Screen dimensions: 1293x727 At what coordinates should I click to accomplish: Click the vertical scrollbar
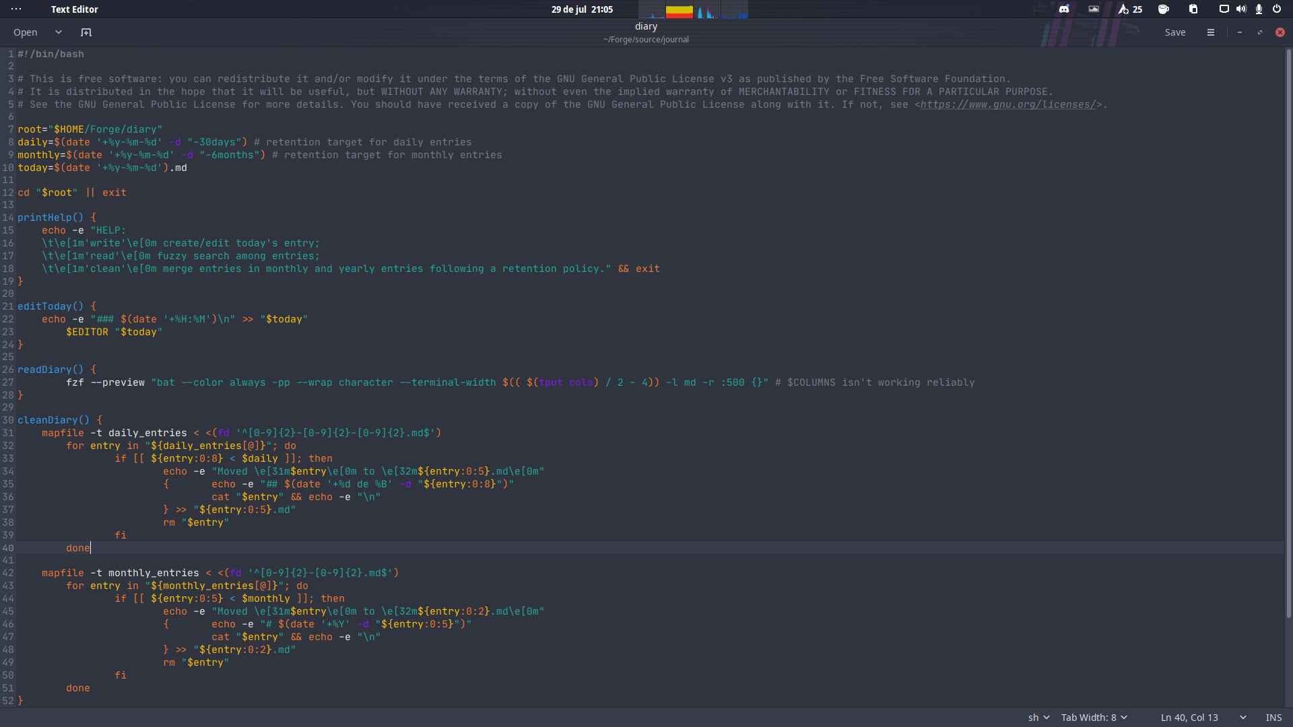tap(1288, 337)
